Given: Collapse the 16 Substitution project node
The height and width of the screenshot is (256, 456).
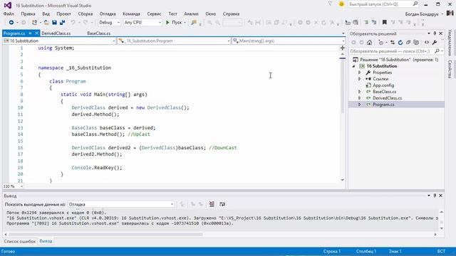Looking at the screenshot, I should pos(353,66).
